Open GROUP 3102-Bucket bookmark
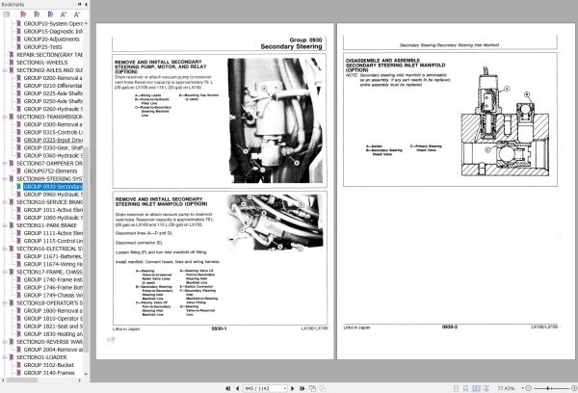This screenshot has height=393, width=578. pos(49,365)
